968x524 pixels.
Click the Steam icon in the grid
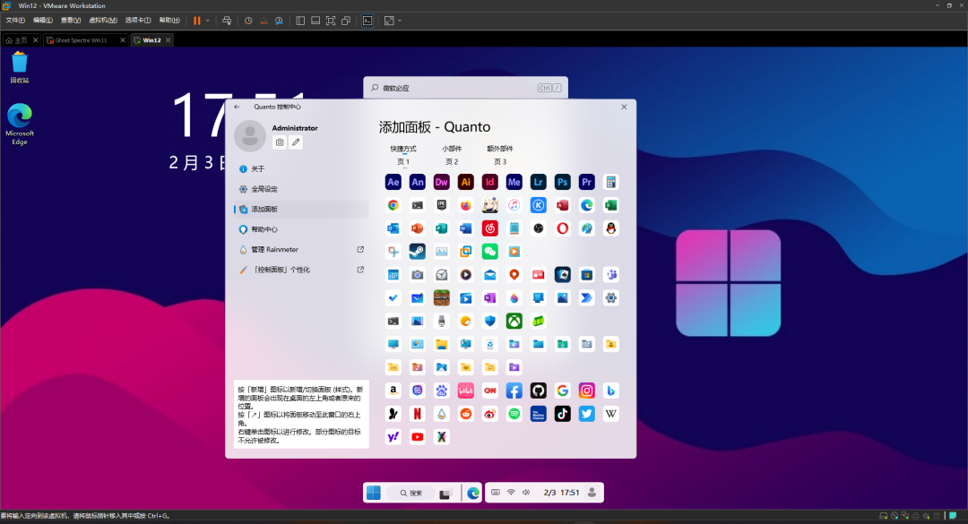tap(418, 252)
